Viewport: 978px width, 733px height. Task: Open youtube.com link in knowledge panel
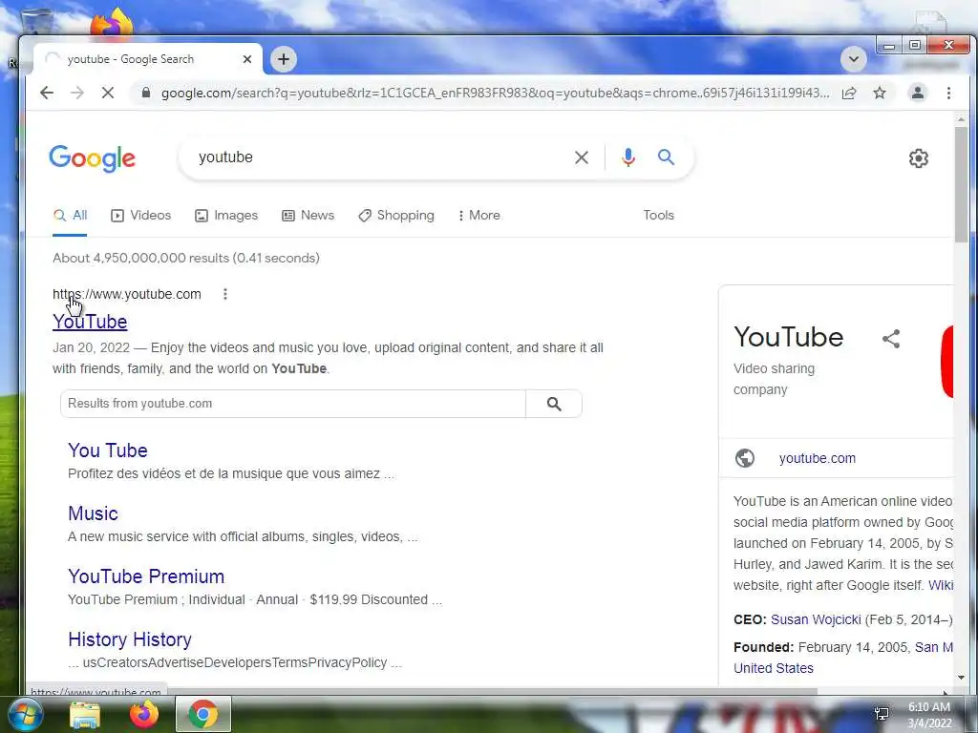(x=818, y=458)
